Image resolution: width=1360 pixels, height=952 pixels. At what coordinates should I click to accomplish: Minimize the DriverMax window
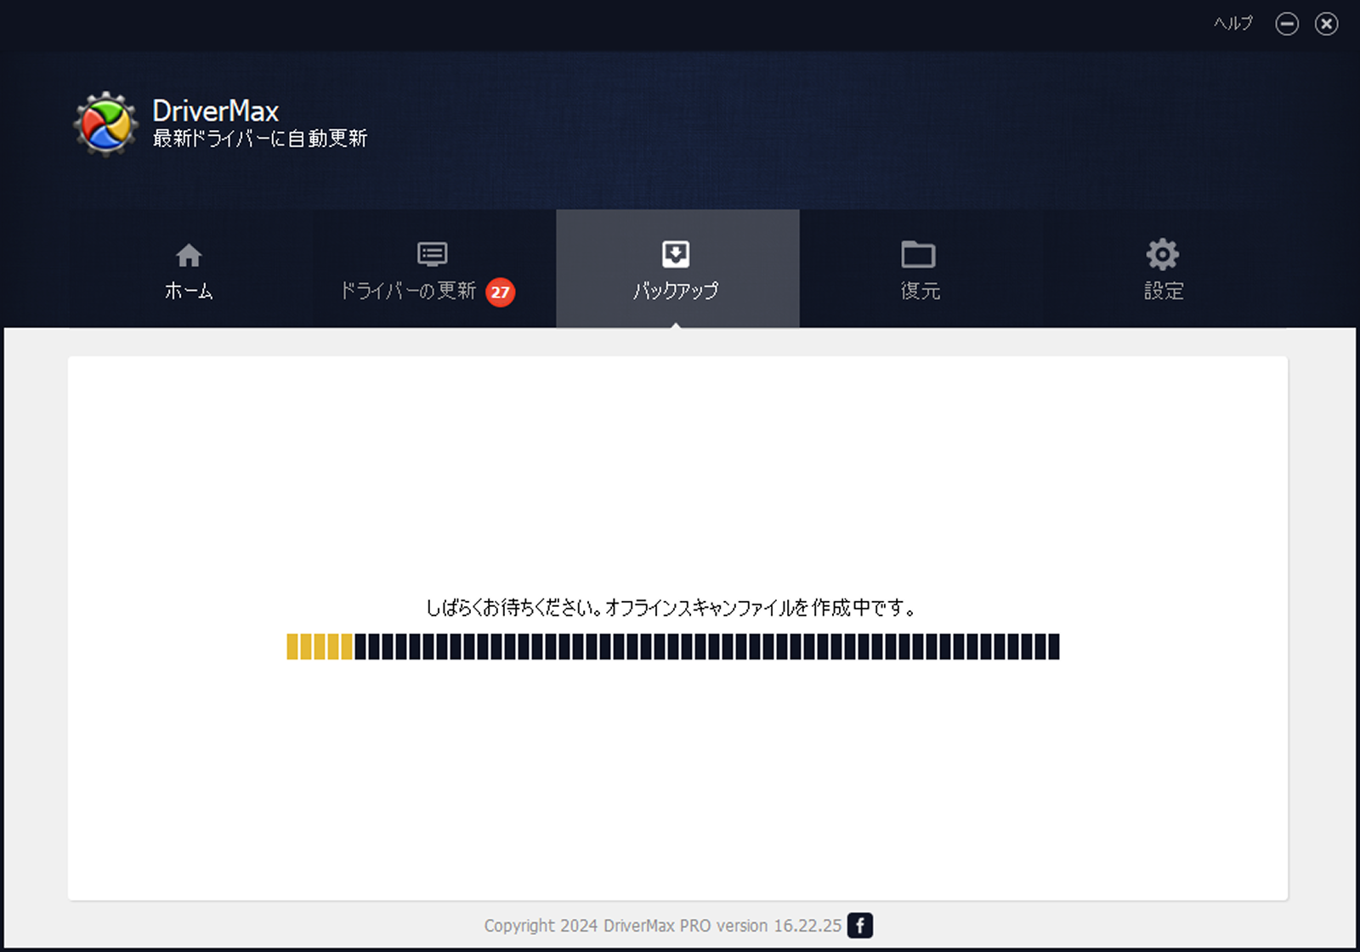click(1287, 24)
